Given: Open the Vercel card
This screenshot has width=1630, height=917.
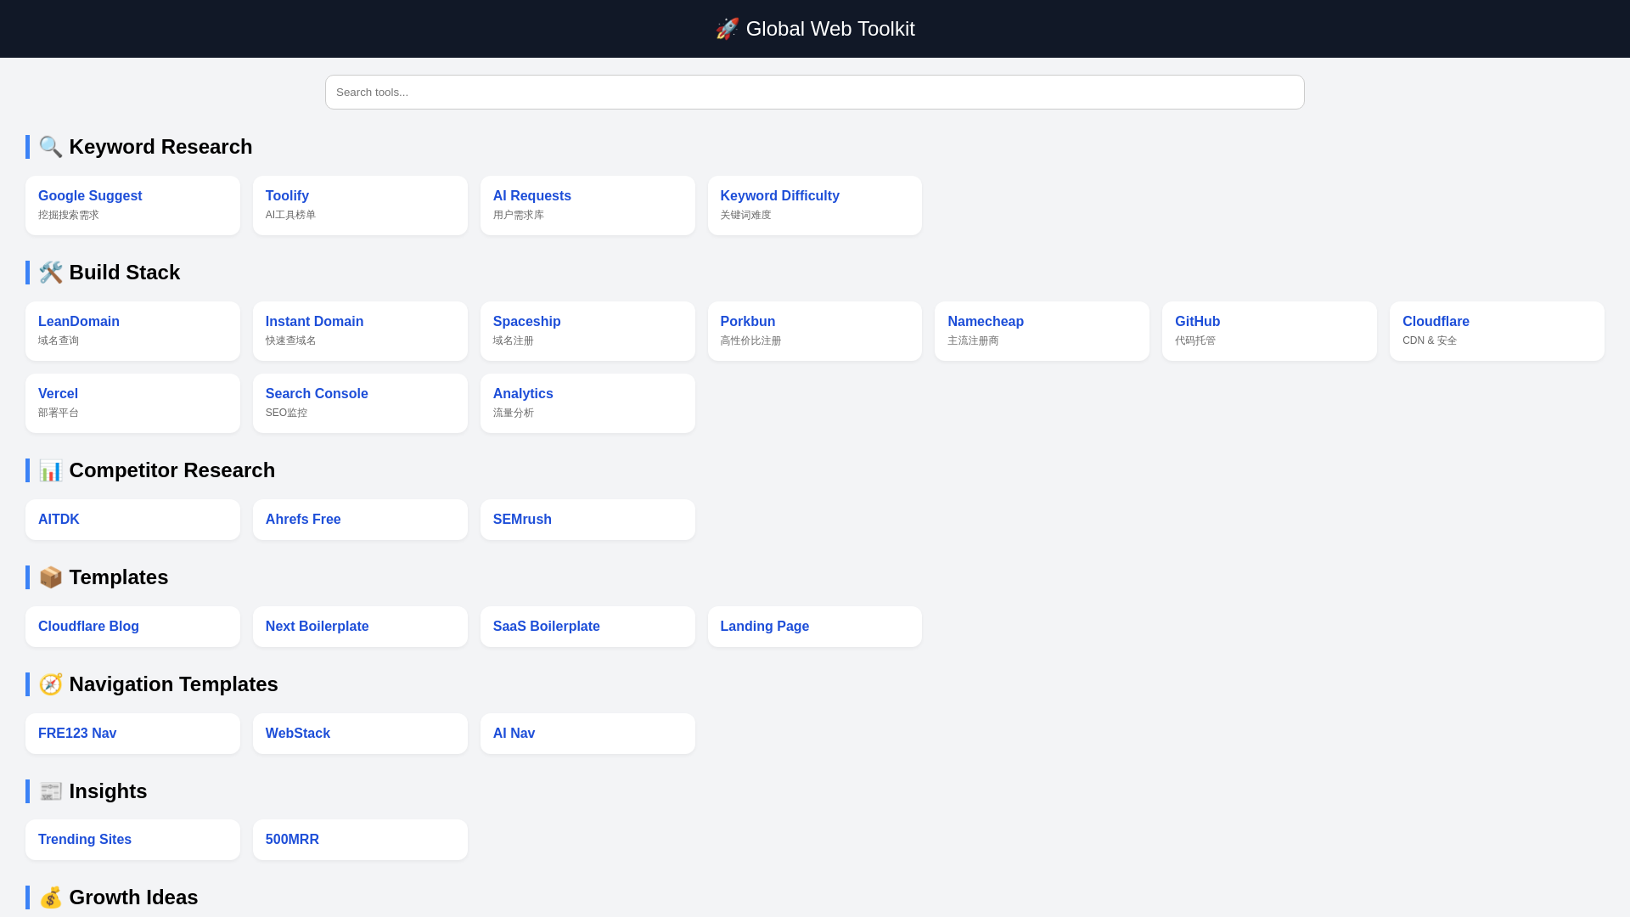Looking at the screenshot, I should coord(132,403).
